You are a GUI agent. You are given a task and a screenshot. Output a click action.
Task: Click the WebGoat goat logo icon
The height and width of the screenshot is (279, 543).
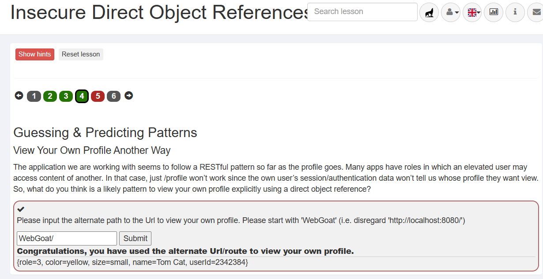pos(429,12)
